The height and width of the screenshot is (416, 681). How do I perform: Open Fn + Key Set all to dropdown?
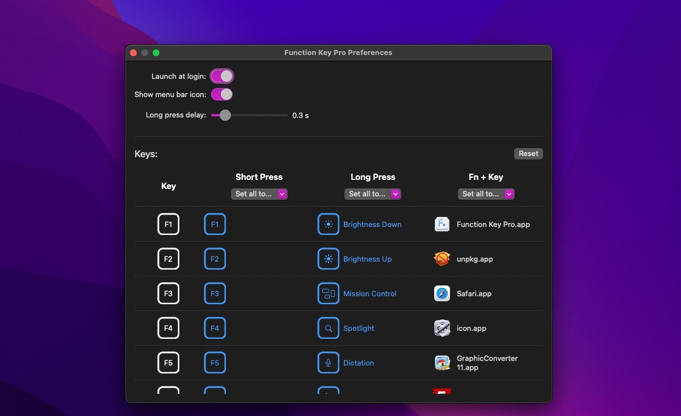click(486, 194)
